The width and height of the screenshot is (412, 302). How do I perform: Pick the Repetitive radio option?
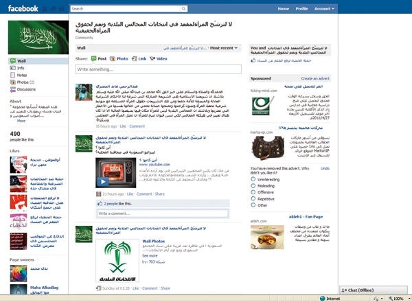point(253,198)
